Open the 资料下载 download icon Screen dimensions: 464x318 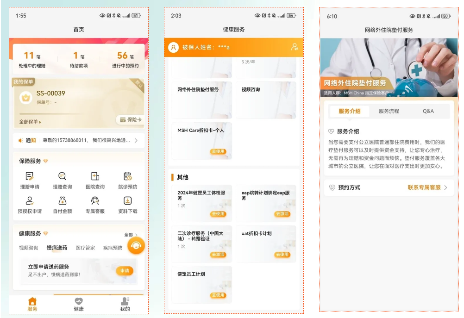coord(127,201)
